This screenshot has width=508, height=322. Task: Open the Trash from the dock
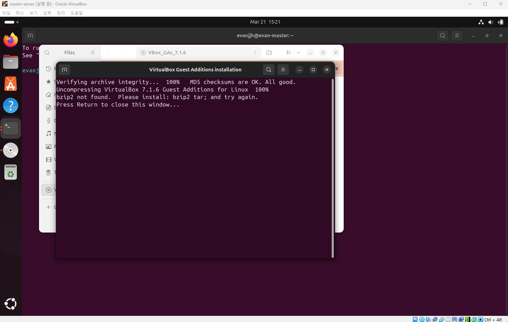(x=11, y=172)
